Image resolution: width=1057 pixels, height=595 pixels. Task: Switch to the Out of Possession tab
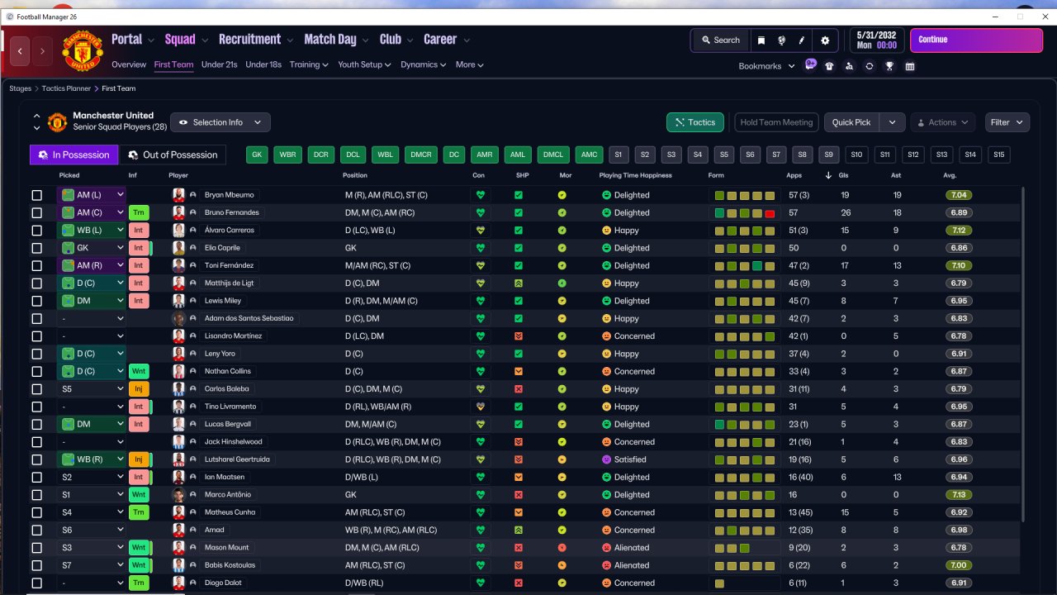click(173, 155)
